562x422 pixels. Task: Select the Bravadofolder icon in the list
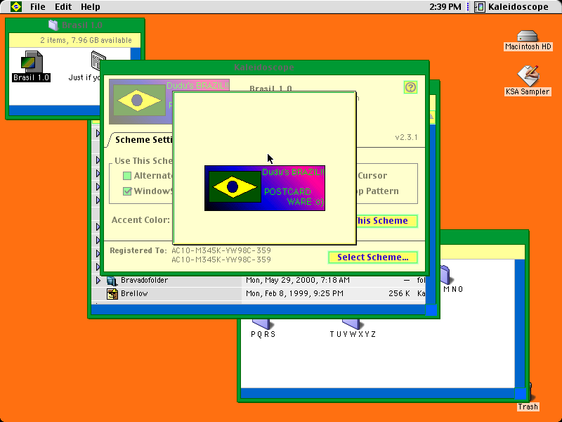[112, 280]
